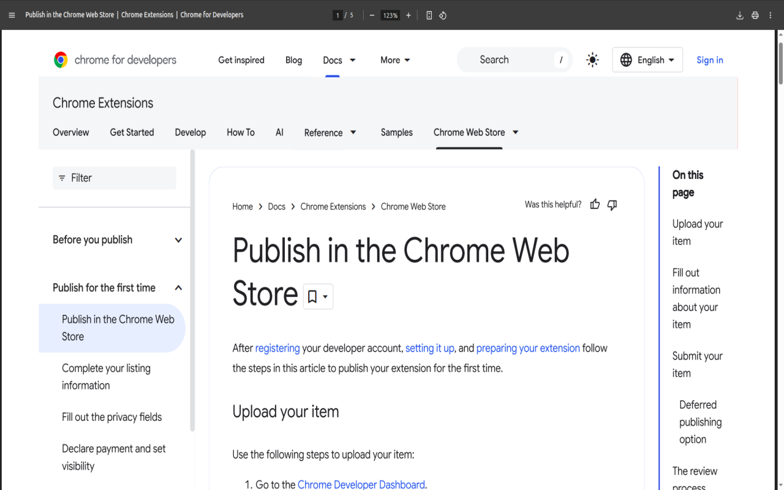Click the sidebar Filter field

pos(115,178)
